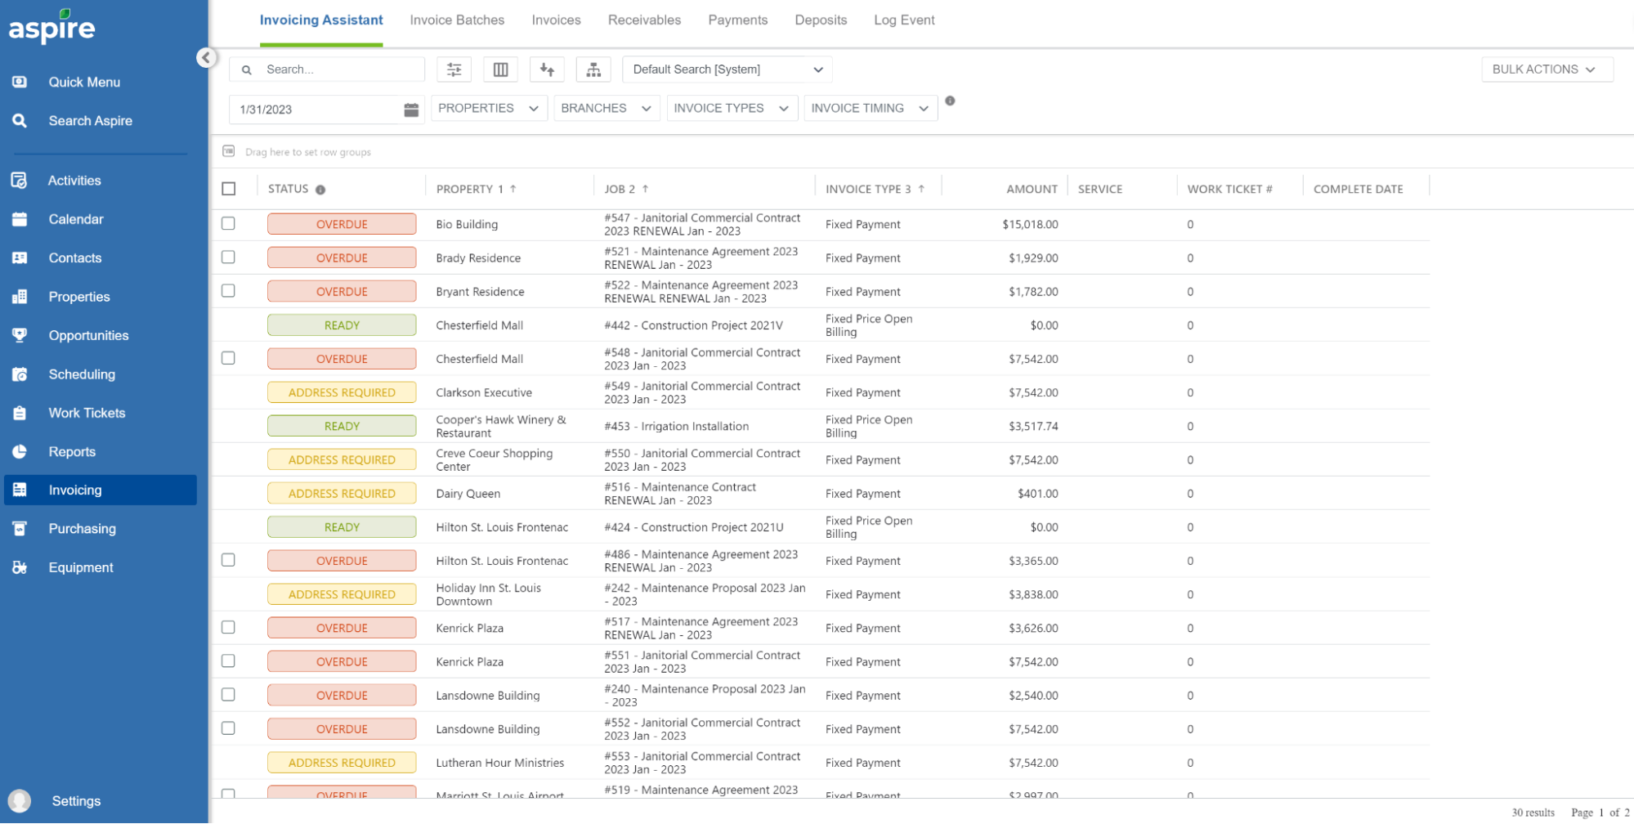Click the Calendar sidebar icon
Viewport: 1634px width, 824px height.
[x=20, y=219]
